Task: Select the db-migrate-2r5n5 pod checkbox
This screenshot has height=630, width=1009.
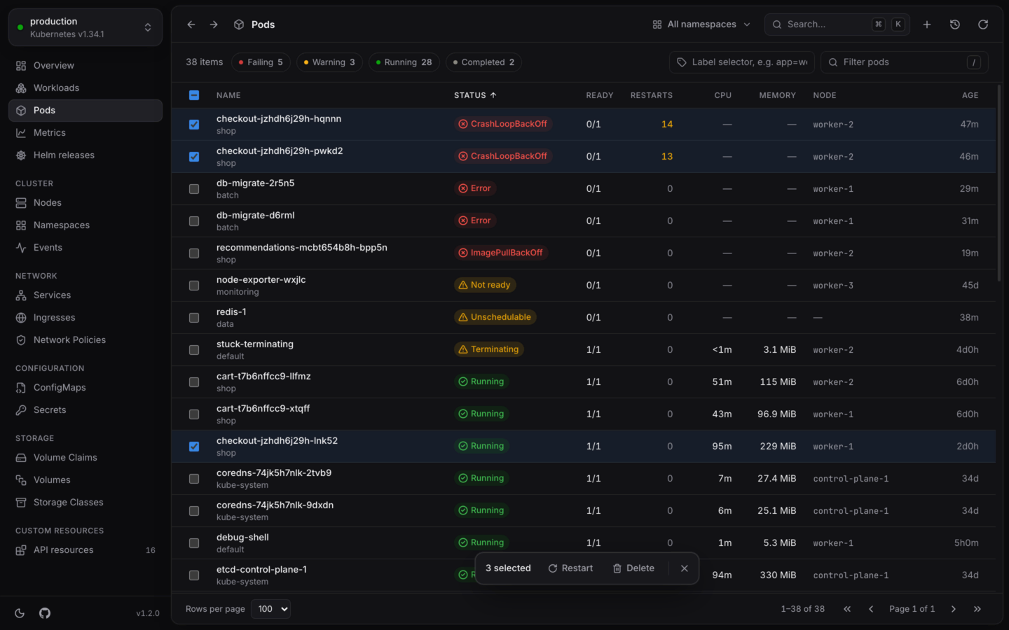Action: pyautogui.click(x=194, y=189)
